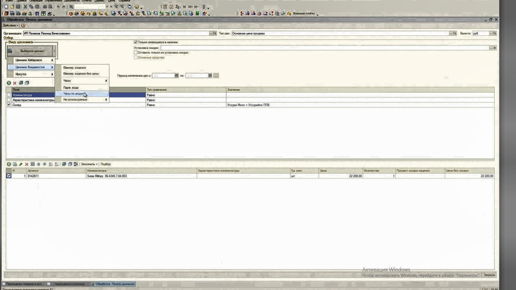Viewport: 516px width, 290px height.
Task: Clear the Установка скидок field with X button
Action: click(x=495, y=48)
